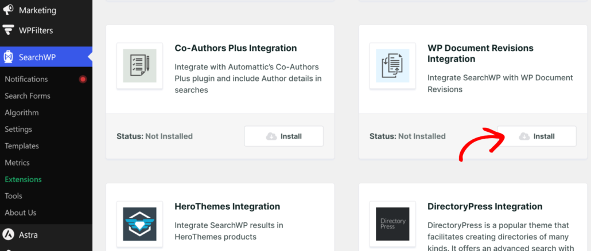Click the Co-Authors Plus checklist thumbnail

[139, 66]
